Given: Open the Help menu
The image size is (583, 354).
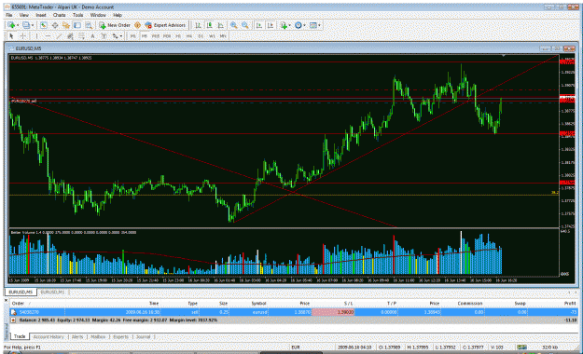Looking at the screenshot, I should (x=118, y=15).
